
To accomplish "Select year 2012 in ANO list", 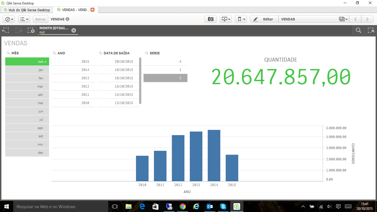I will coord(73,86).
